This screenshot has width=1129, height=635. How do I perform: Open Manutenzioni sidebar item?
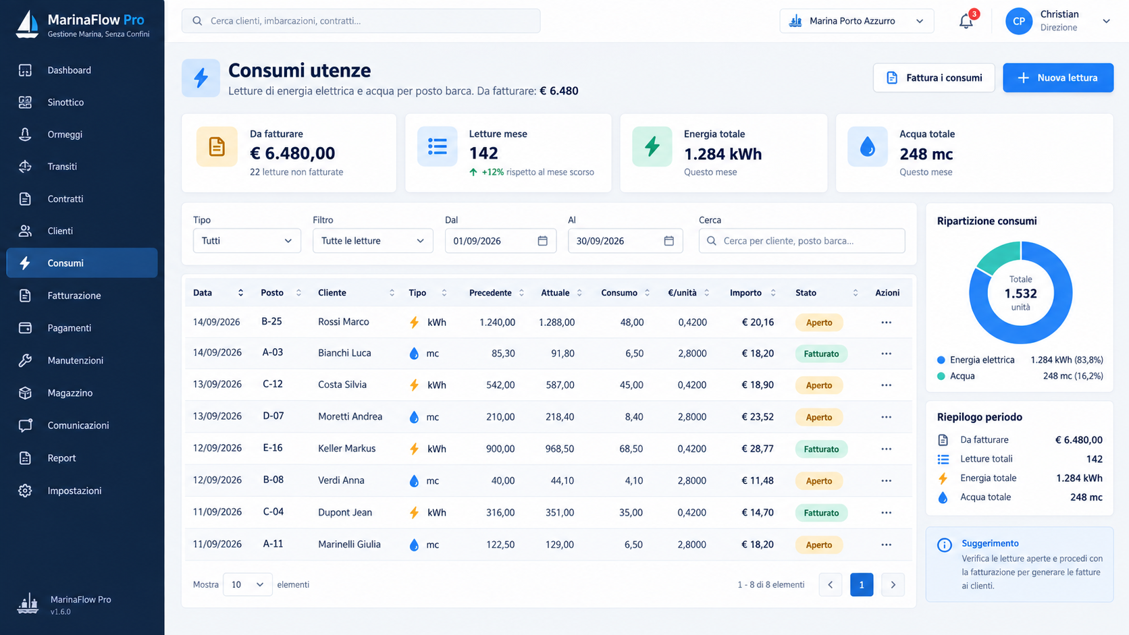coord(82,360)
